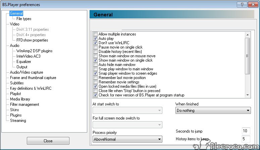Open For full screen mode switch to dropdown

(x=127, y=125)
